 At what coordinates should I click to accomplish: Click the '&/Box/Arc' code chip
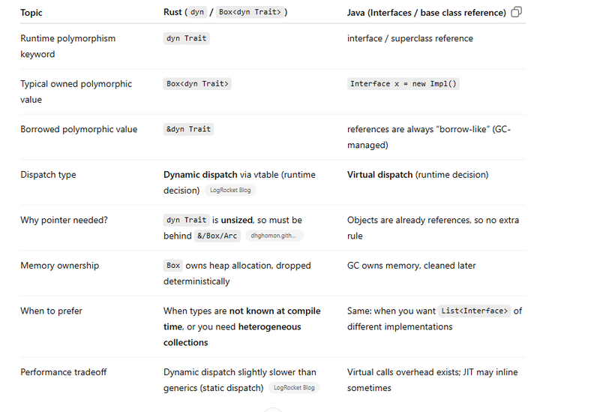[217, 236]
